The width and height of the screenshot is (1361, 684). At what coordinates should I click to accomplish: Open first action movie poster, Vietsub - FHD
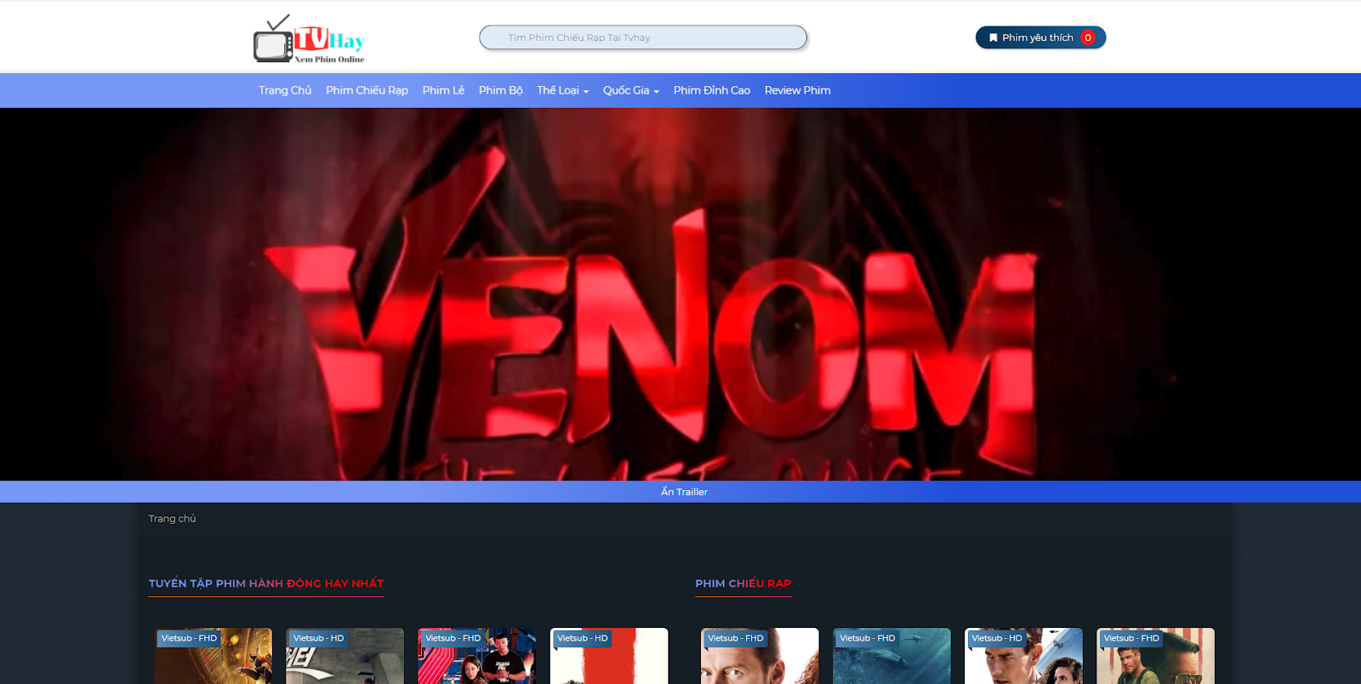tap(214, 656)
